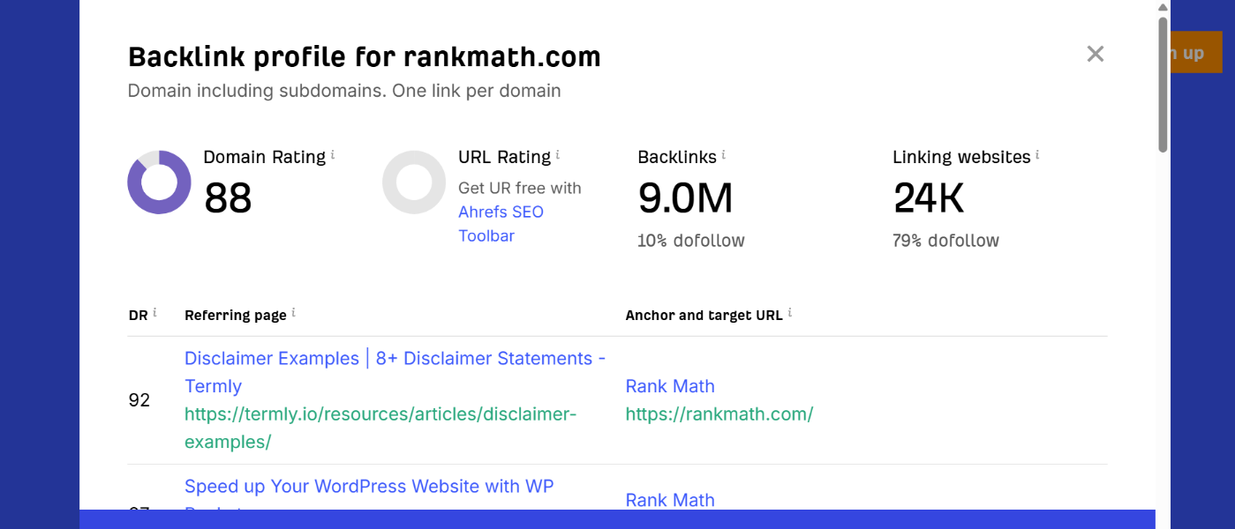Click the empty URL Rating ring indicator

coord(414,183)
